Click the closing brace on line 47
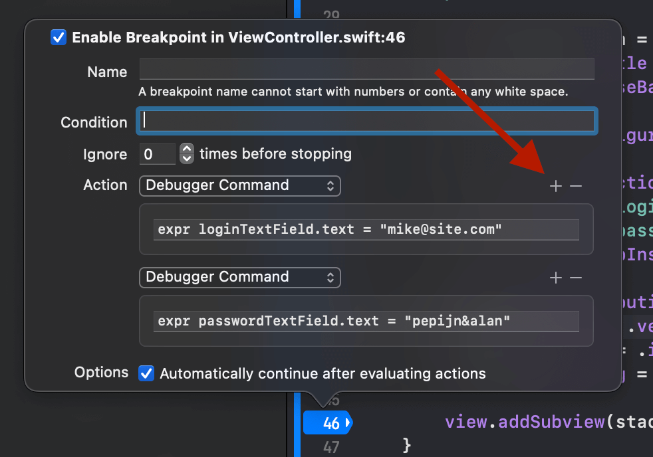 [x=407, y=445]
